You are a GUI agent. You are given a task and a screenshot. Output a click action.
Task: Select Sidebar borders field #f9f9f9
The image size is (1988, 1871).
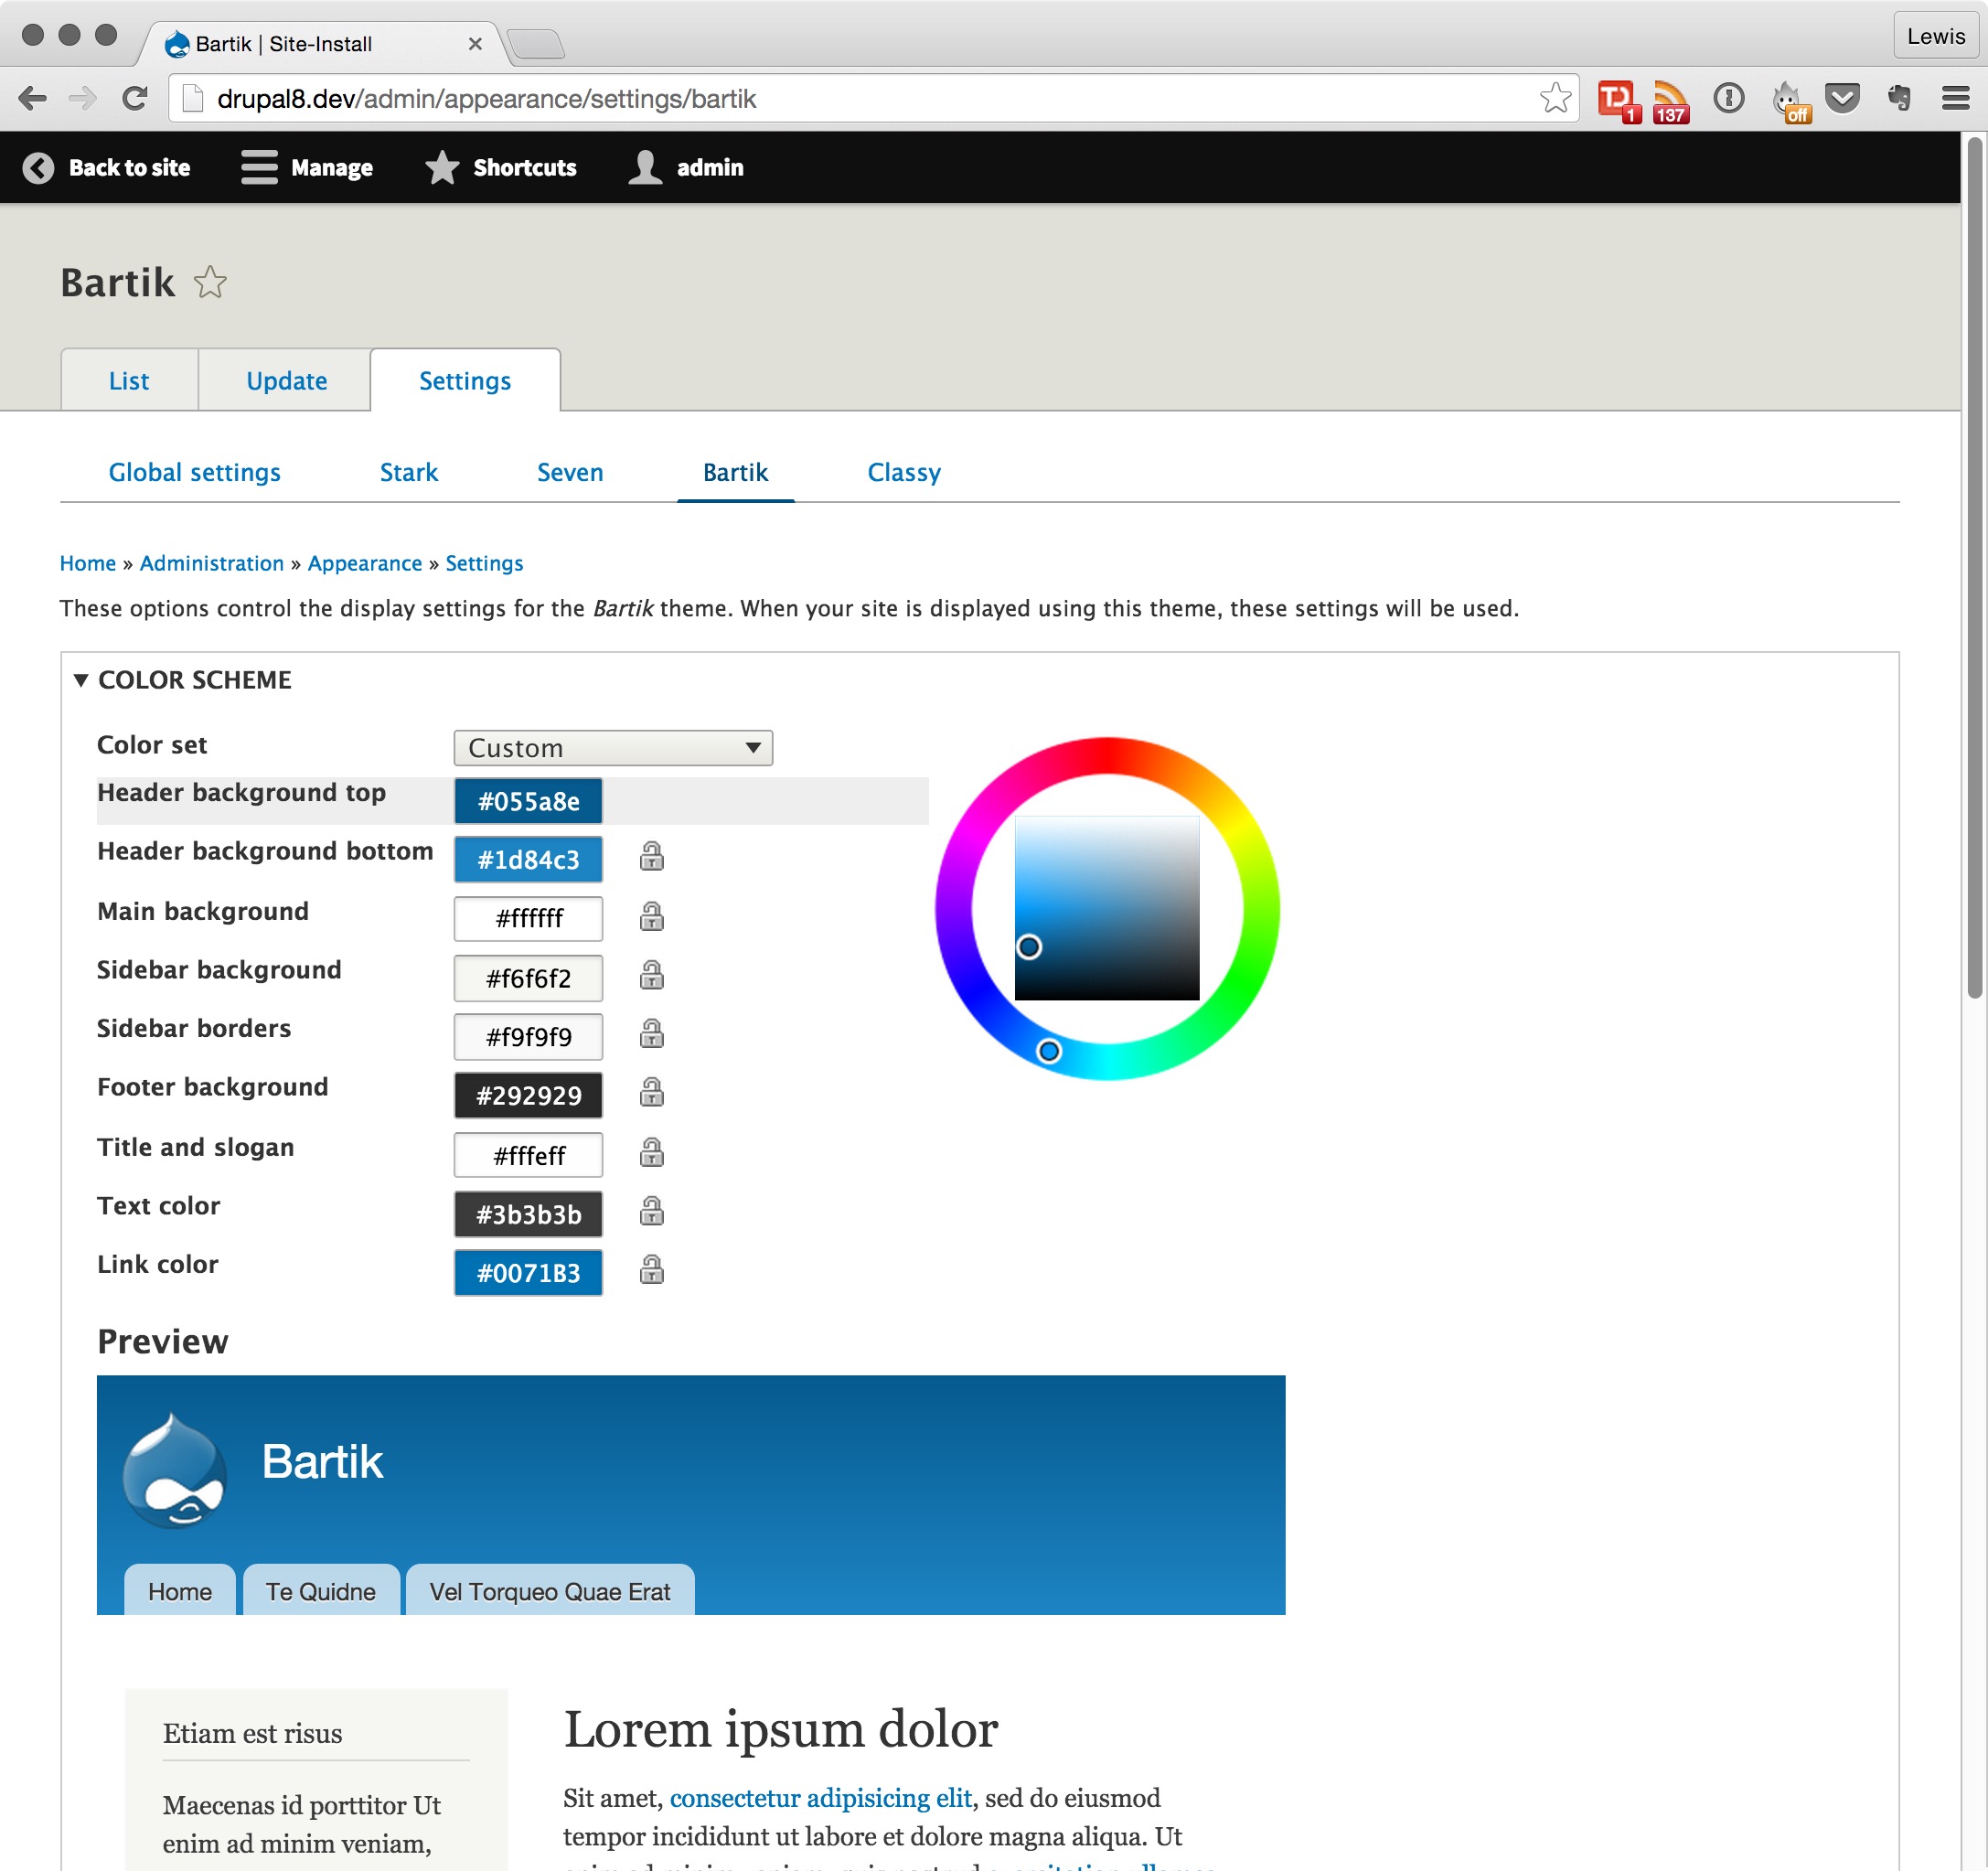point(528,1037)
